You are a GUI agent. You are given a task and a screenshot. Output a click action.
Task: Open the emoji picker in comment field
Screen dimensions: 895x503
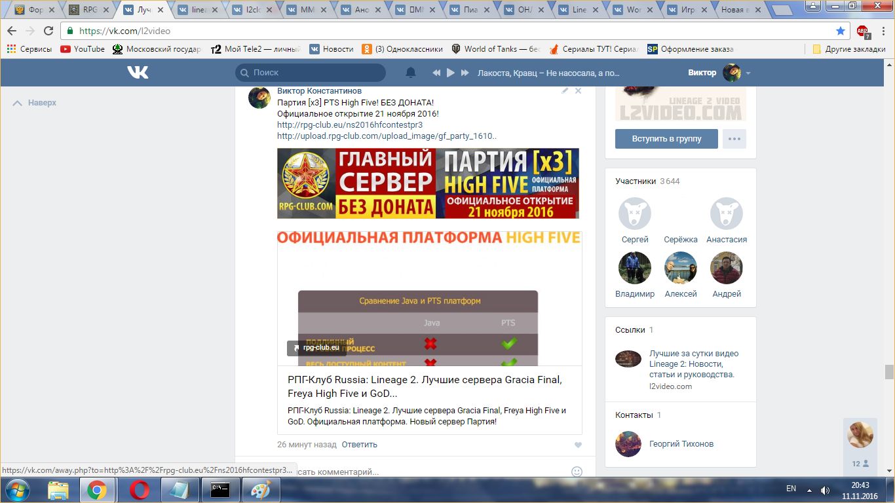pos(577,471)
